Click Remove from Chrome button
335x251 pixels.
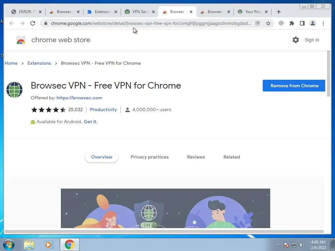coord(294,86)
